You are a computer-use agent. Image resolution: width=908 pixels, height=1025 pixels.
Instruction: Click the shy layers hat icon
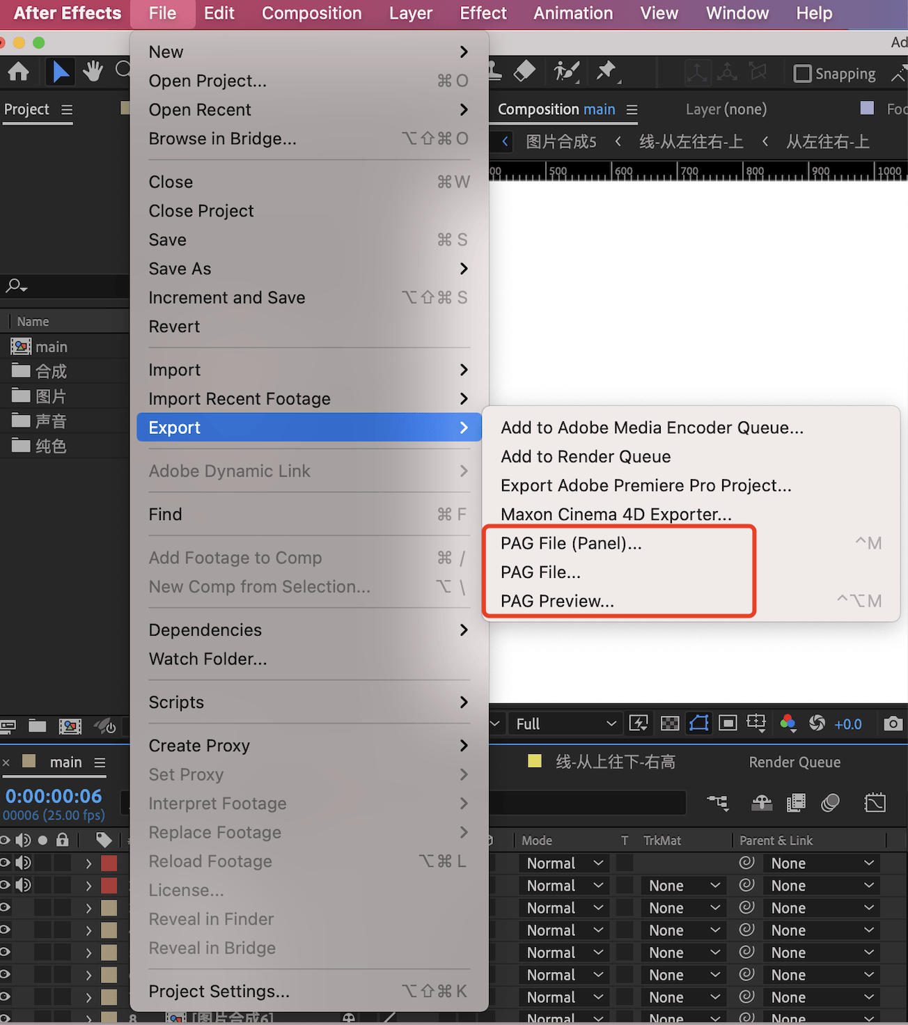(x=762, y=803)
